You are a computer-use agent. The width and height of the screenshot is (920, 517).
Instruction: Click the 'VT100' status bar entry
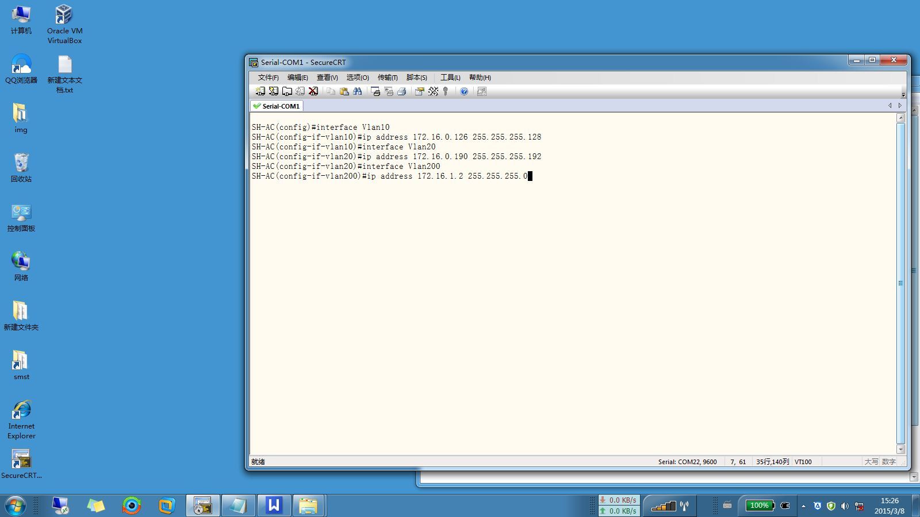point(803,462)
